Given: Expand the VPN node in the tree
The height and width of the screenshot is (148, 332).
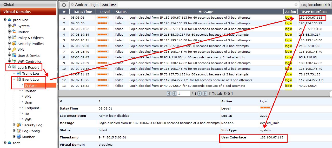Looking at the screenshot, I should (9, 49).
